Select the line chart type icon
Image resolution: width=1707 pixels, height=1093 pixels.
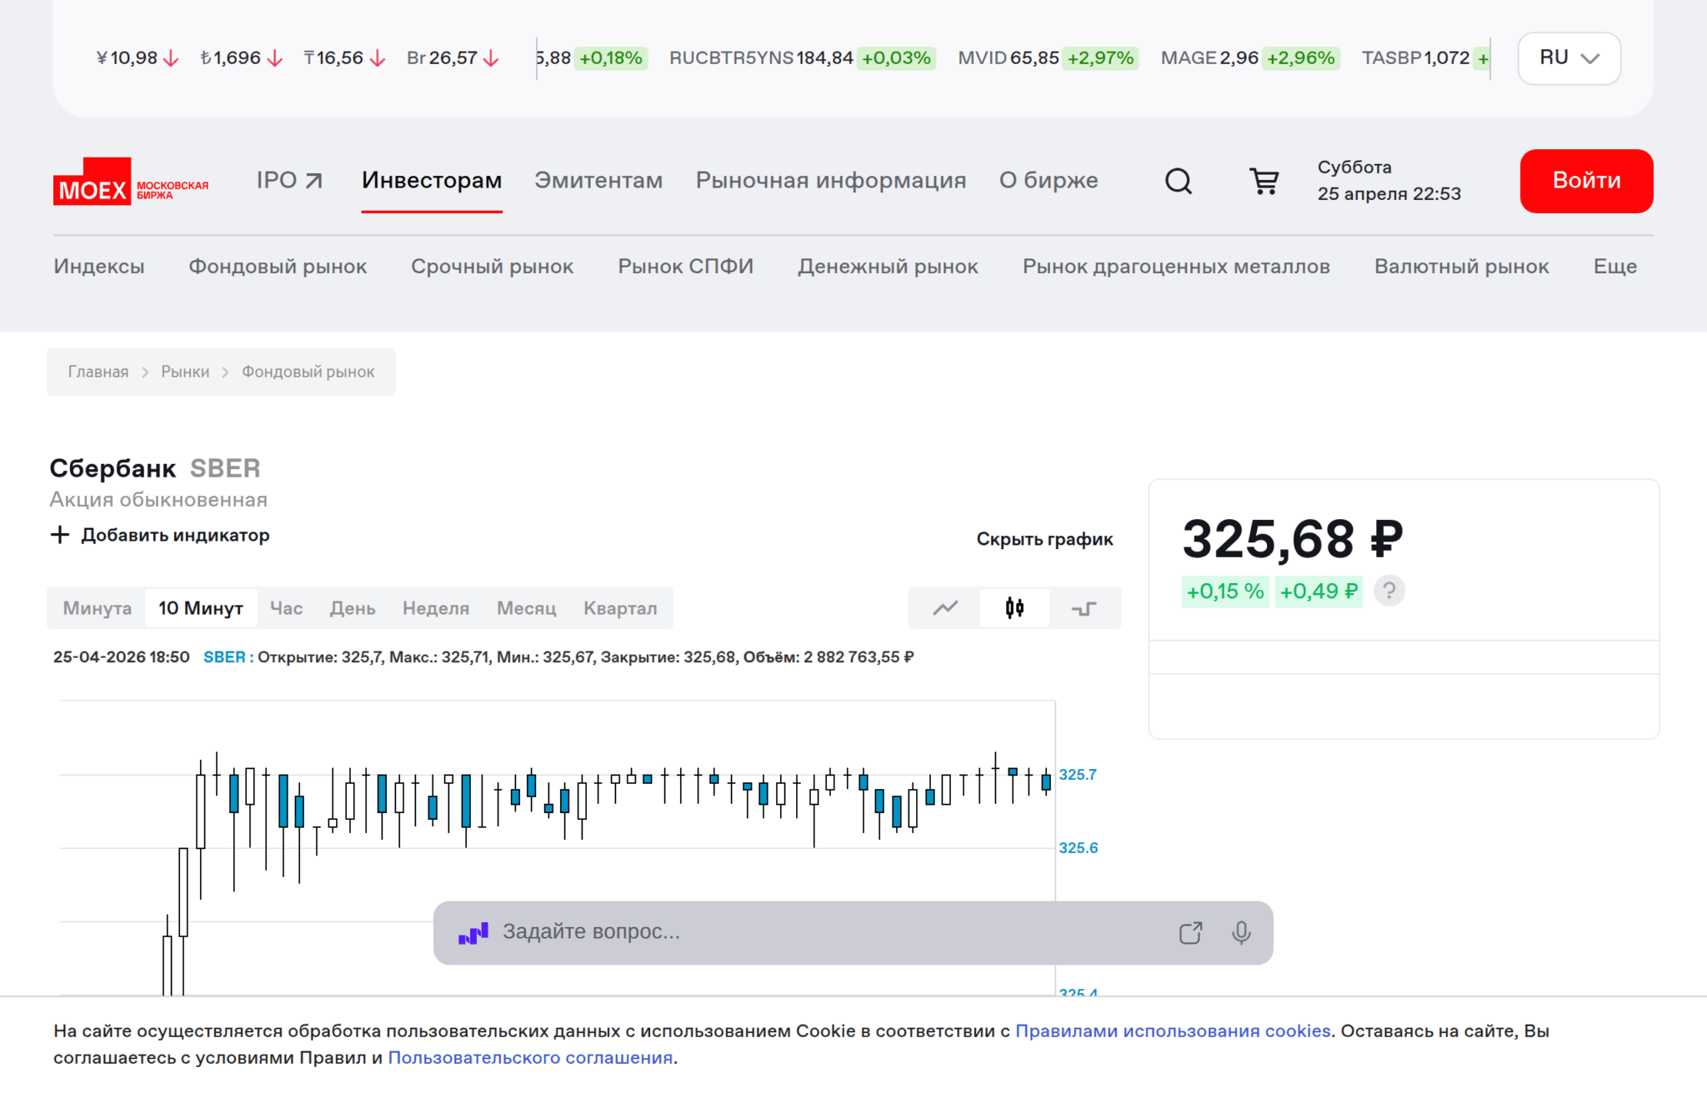[944, 608]
